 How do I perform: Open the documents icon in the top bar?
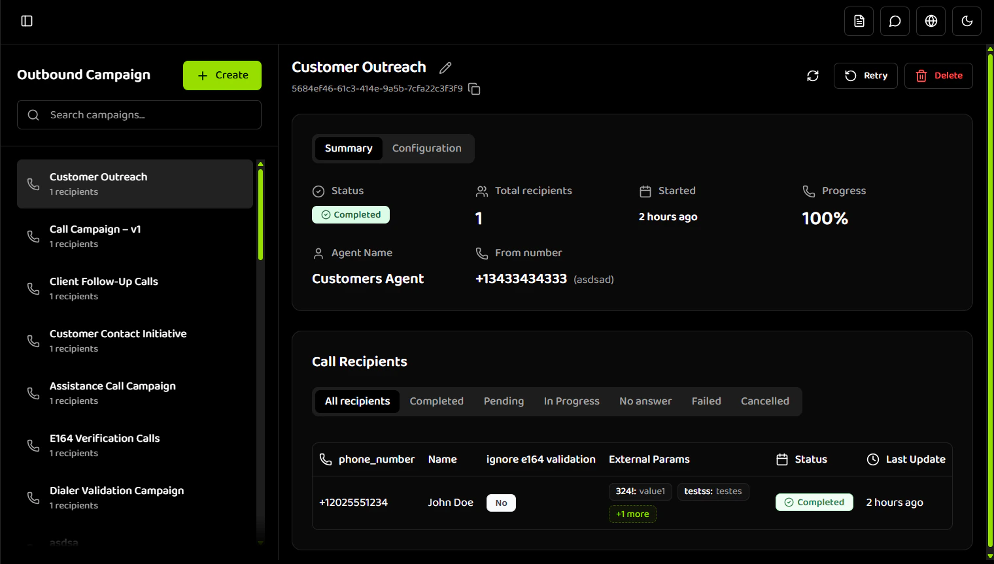pos(859,21)
